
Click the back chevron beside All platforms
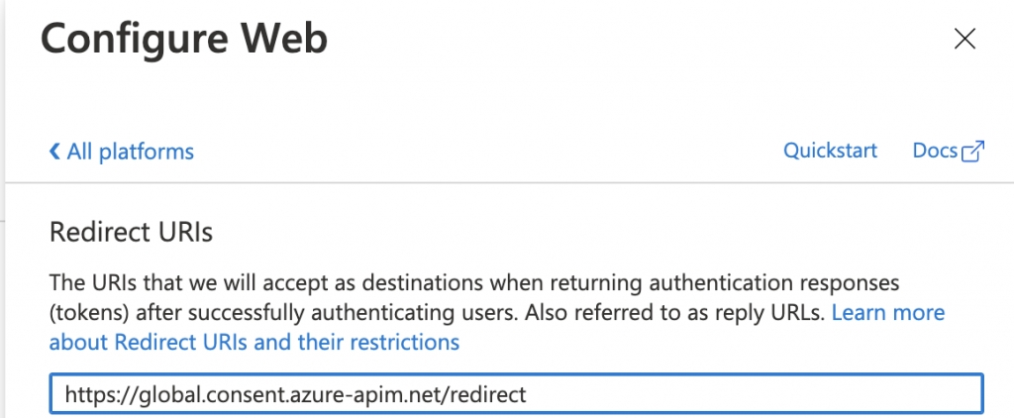(x=55, y=152)
